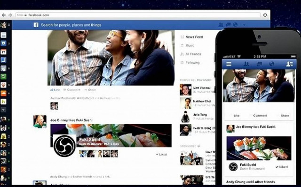Open Matt Viscomi's profile photo
Viewport: 301px width, 187px height.
pyautogui.click(x=185, y=90)
